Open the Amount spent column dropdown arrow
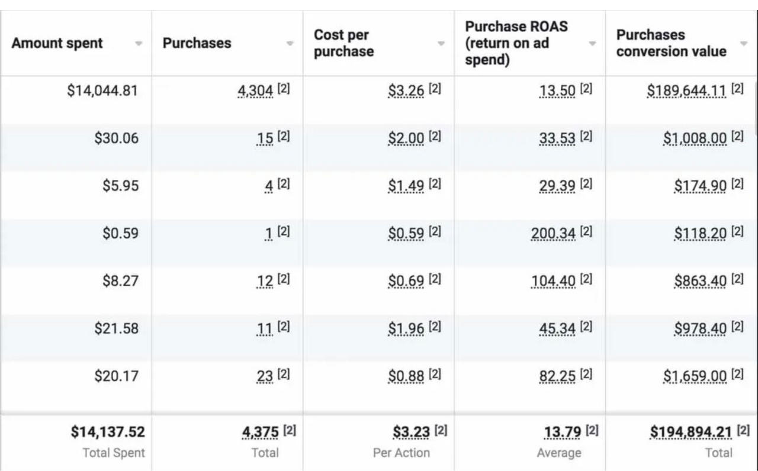Screen dimensions: 758x471 pyautogui.click(x=139, y=44)
